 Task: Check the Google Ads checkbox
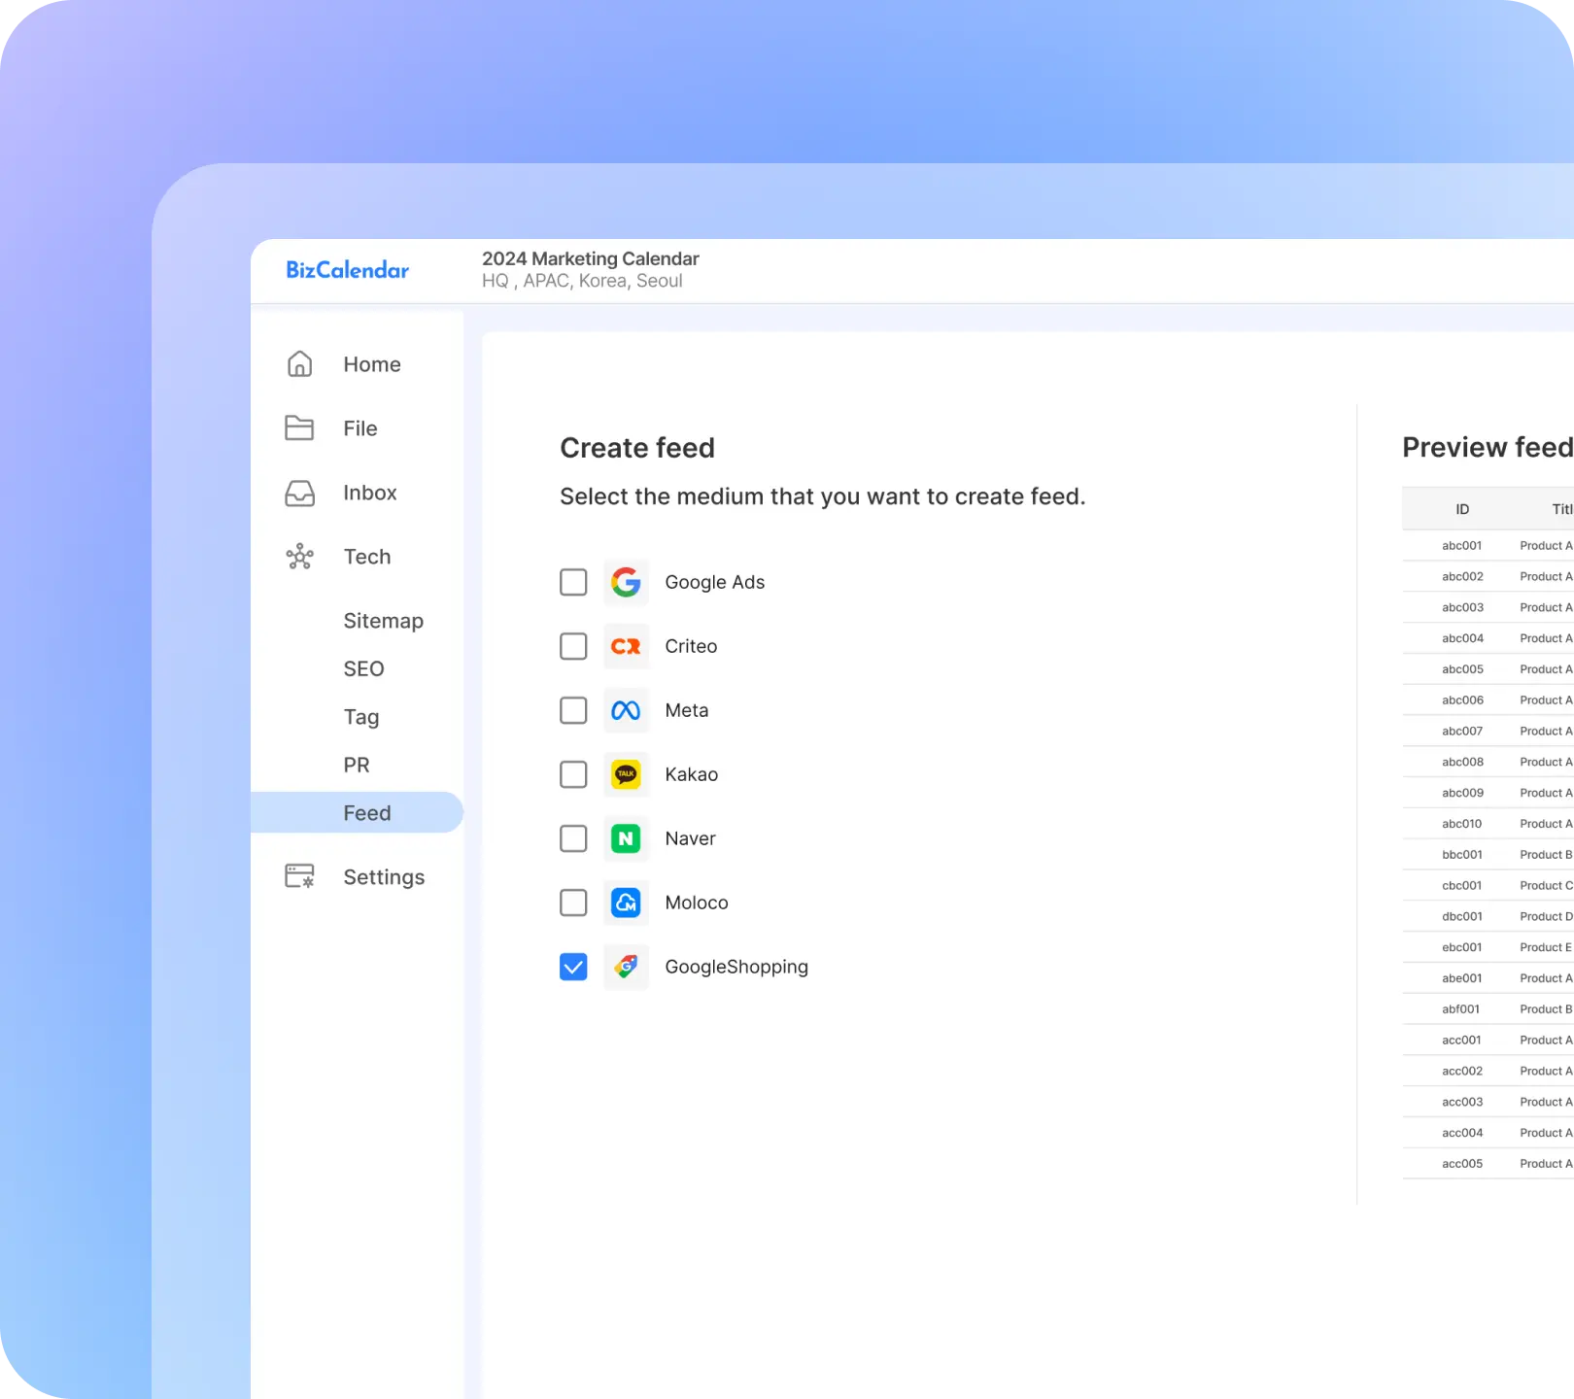tap(573, 582)
